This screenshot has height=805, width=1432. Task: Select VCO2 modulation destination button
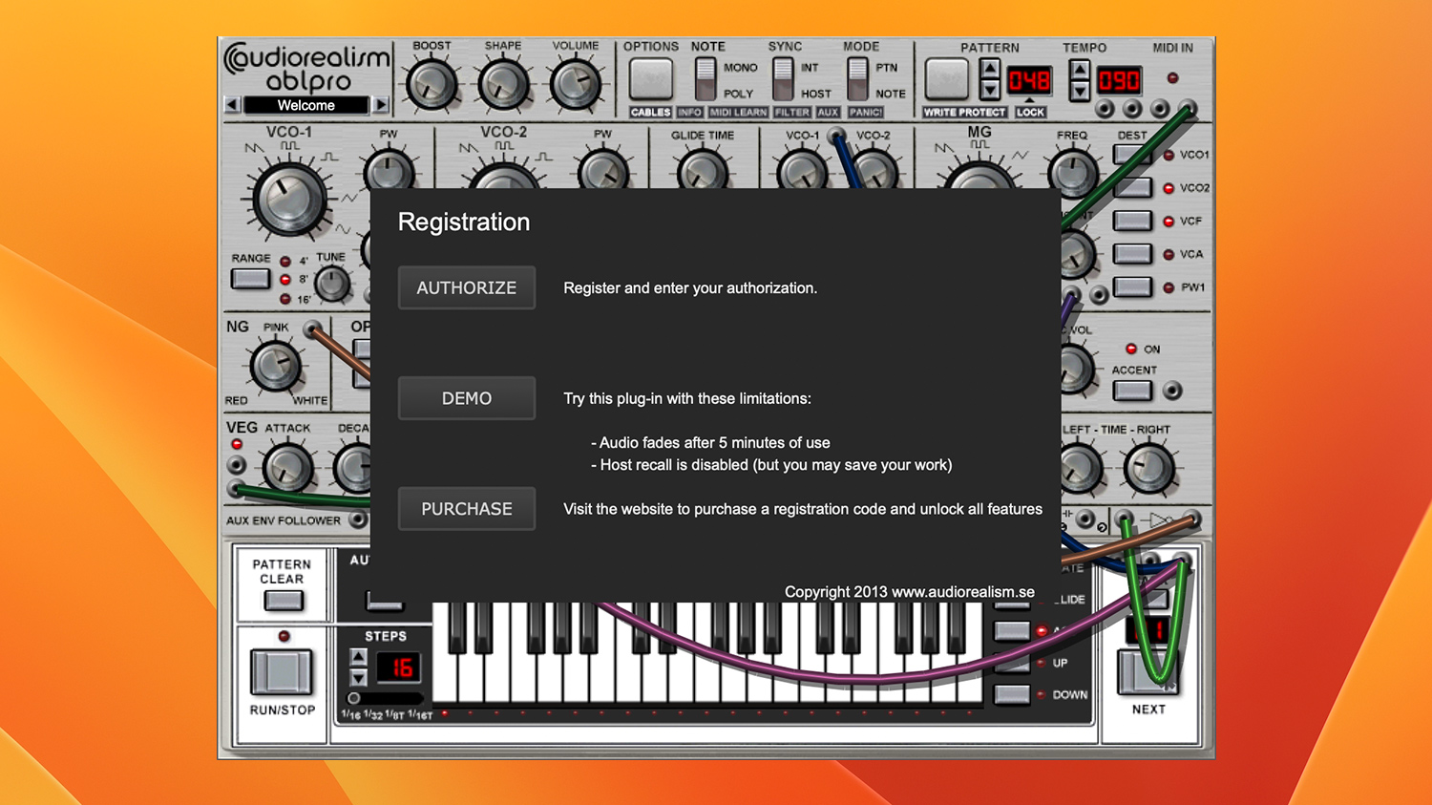pyautogui.click(x=1132, y=188)
